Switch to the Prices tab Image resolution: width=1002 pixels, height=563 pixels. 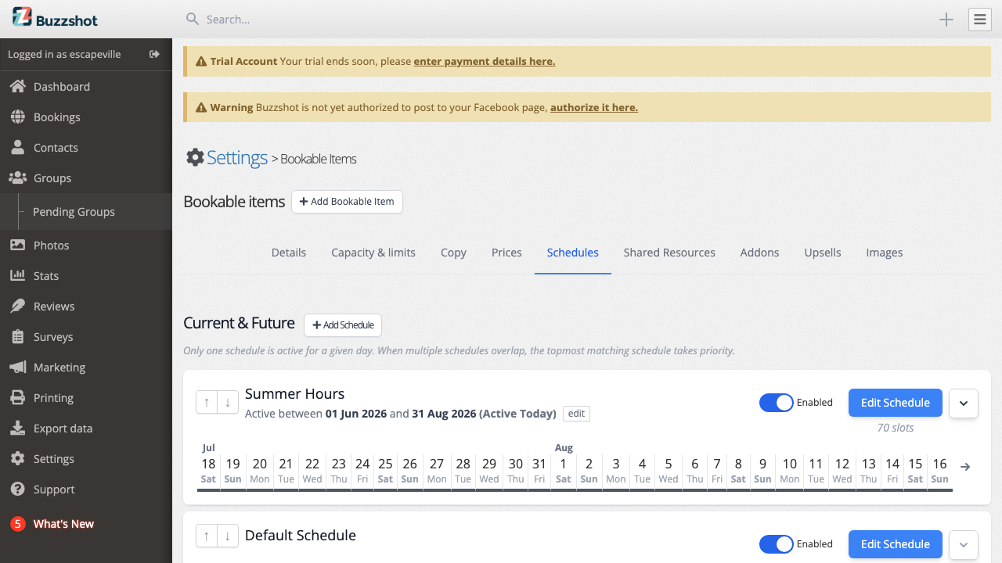[506, 253]
